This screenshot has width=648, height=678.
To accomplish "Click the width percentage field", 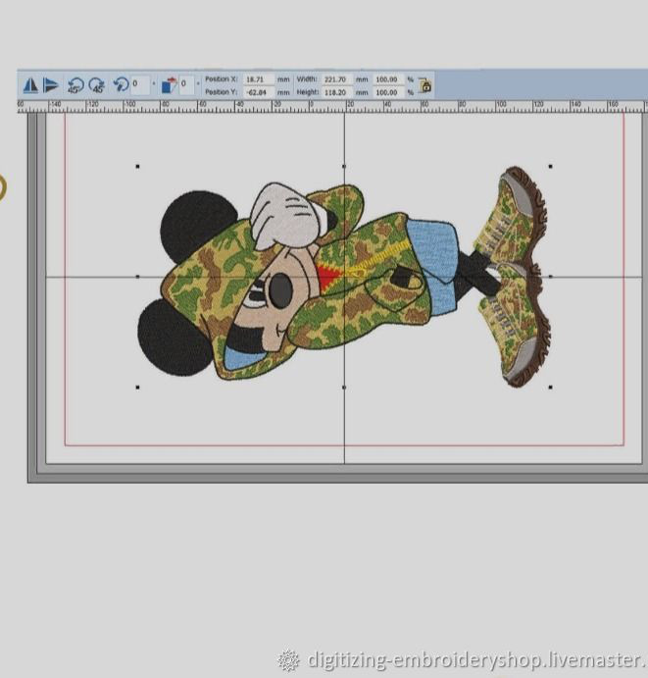I will tap(386, 78).
